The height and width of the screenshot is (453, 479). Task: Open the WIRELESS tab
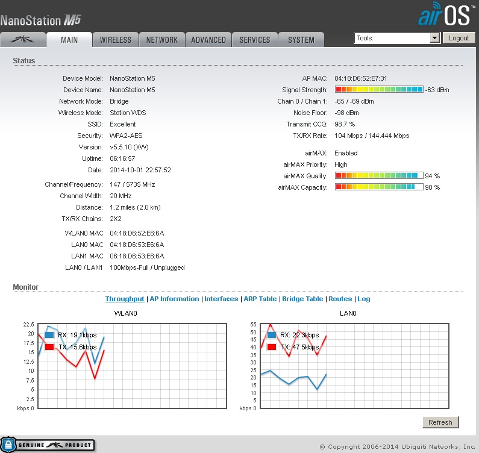(x=116, y=40)
